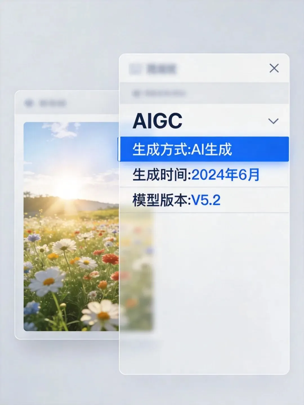Select the 模型版本 row
This screenshot has height=405, width=304.
pyautogui.click(x=204, y=200)
